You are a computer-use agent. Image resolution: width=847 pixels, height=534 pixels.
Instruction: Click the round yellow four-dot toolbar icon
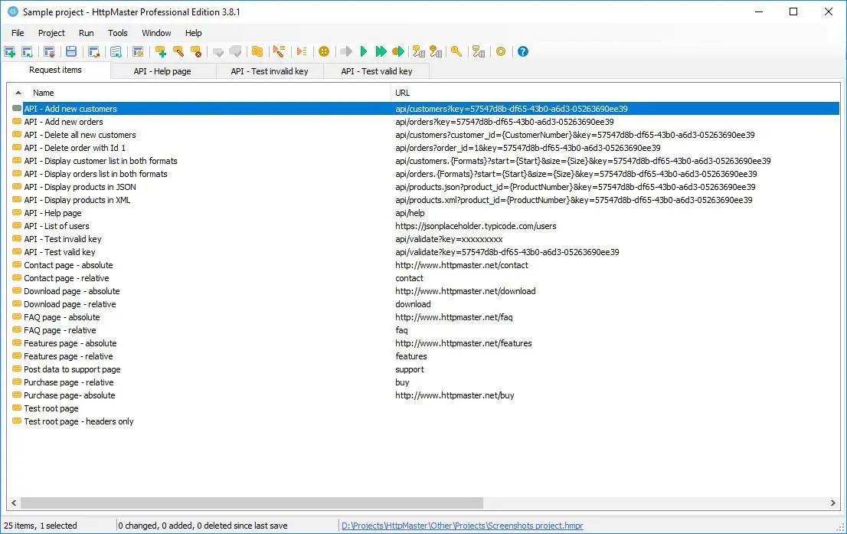pos(324,51)
